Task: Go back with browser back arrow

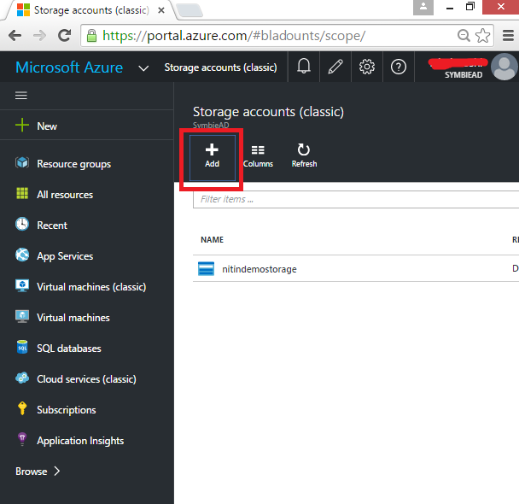Action: coord(15,35)
